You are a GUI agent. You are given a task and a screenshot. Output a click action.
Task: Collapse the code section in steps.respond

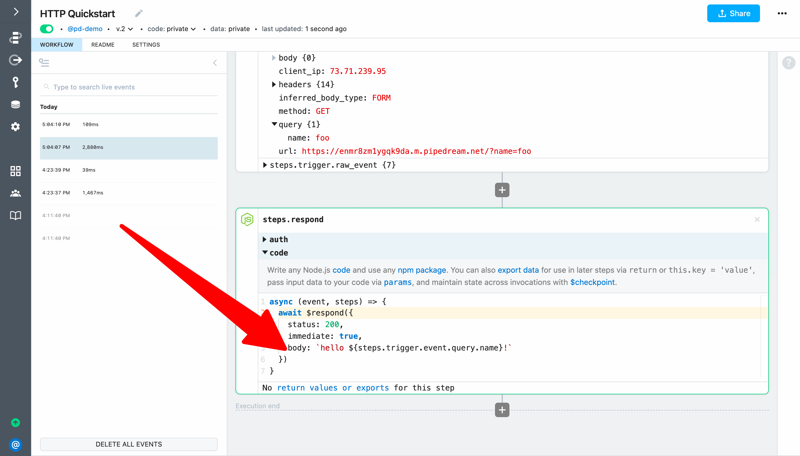[x=265, y=252]
